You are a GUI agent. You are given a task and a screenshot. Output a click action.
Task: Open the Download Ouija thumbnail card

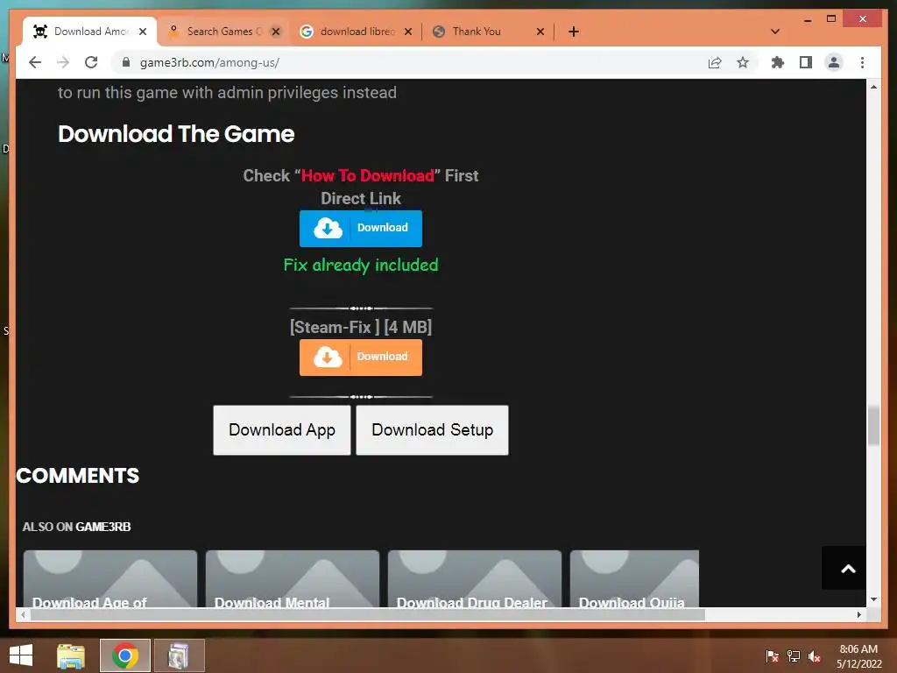[634, 578]
